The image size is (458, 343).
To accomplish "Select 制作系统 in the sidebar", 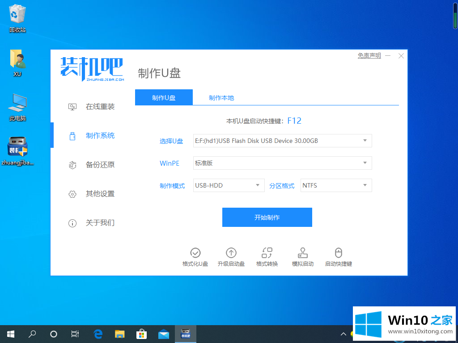I will [x=100, y=136].
